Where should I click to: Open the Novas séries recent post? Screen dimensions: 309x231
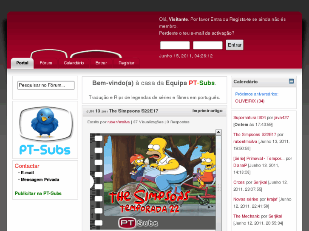point(246,199)
